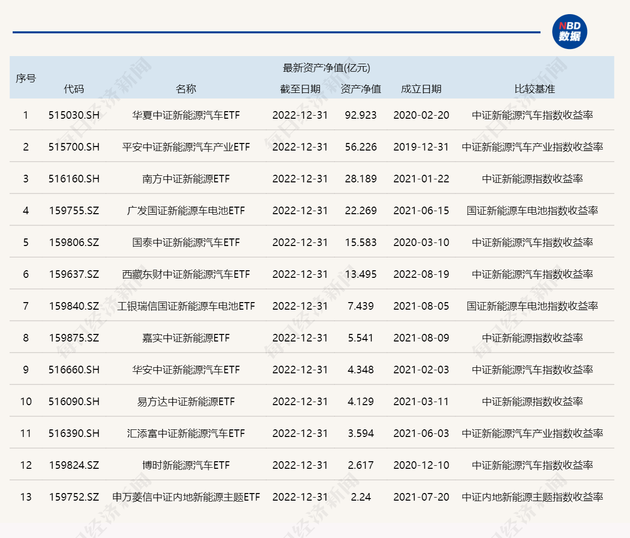Click fund code 516390.SH
Viewport: 630px width, 538px height.
(x=74, y=433)
